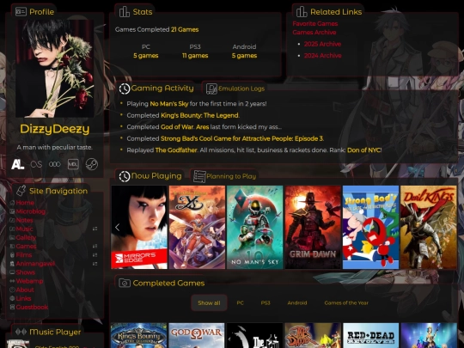
Task: Click the '21 Games' completed count
Action: point(185,29)
